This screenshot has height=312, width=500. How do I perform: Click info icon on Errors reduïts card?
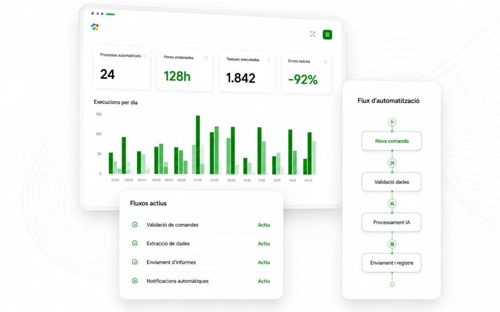[325, 62]
